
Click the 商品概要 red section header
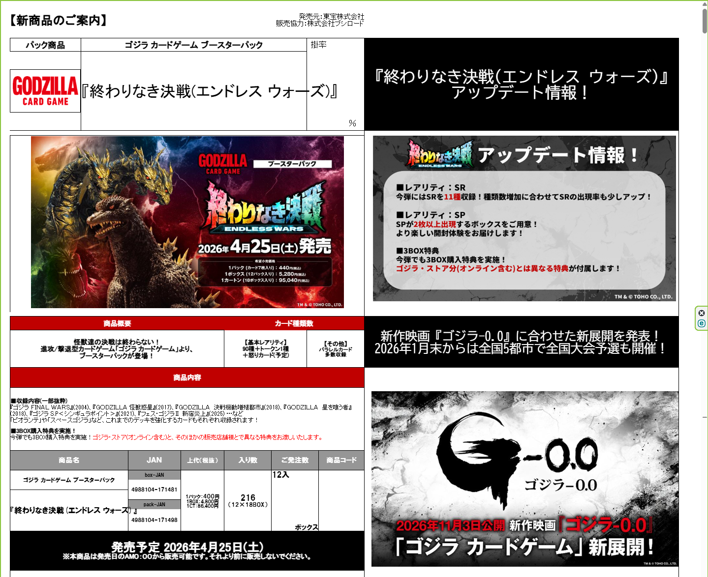tap(117, 323)
